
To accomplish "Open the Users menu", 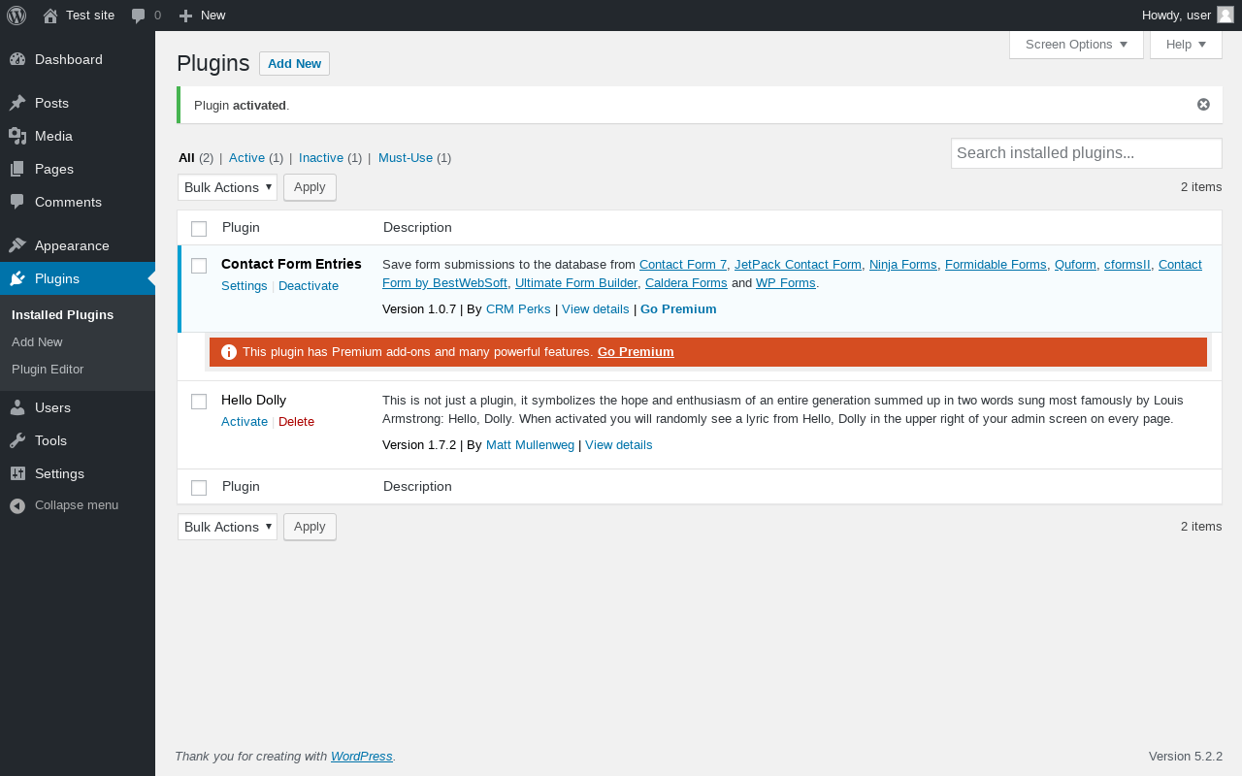I will point(78,407).
